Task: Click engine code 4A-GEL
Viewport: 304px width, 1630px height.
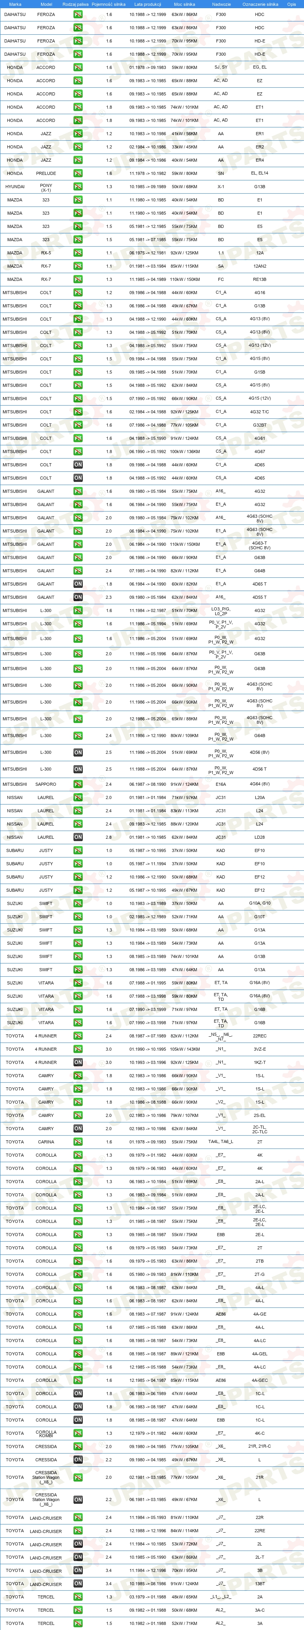Action: [x=260, y=1354]
